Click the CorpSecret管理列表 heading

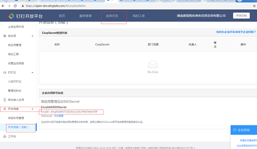[55, 33]
